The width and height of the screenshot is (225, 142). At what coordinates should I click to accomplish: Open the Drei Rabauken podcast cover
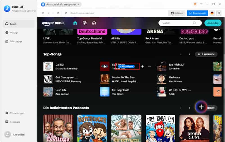pos(160,128)
